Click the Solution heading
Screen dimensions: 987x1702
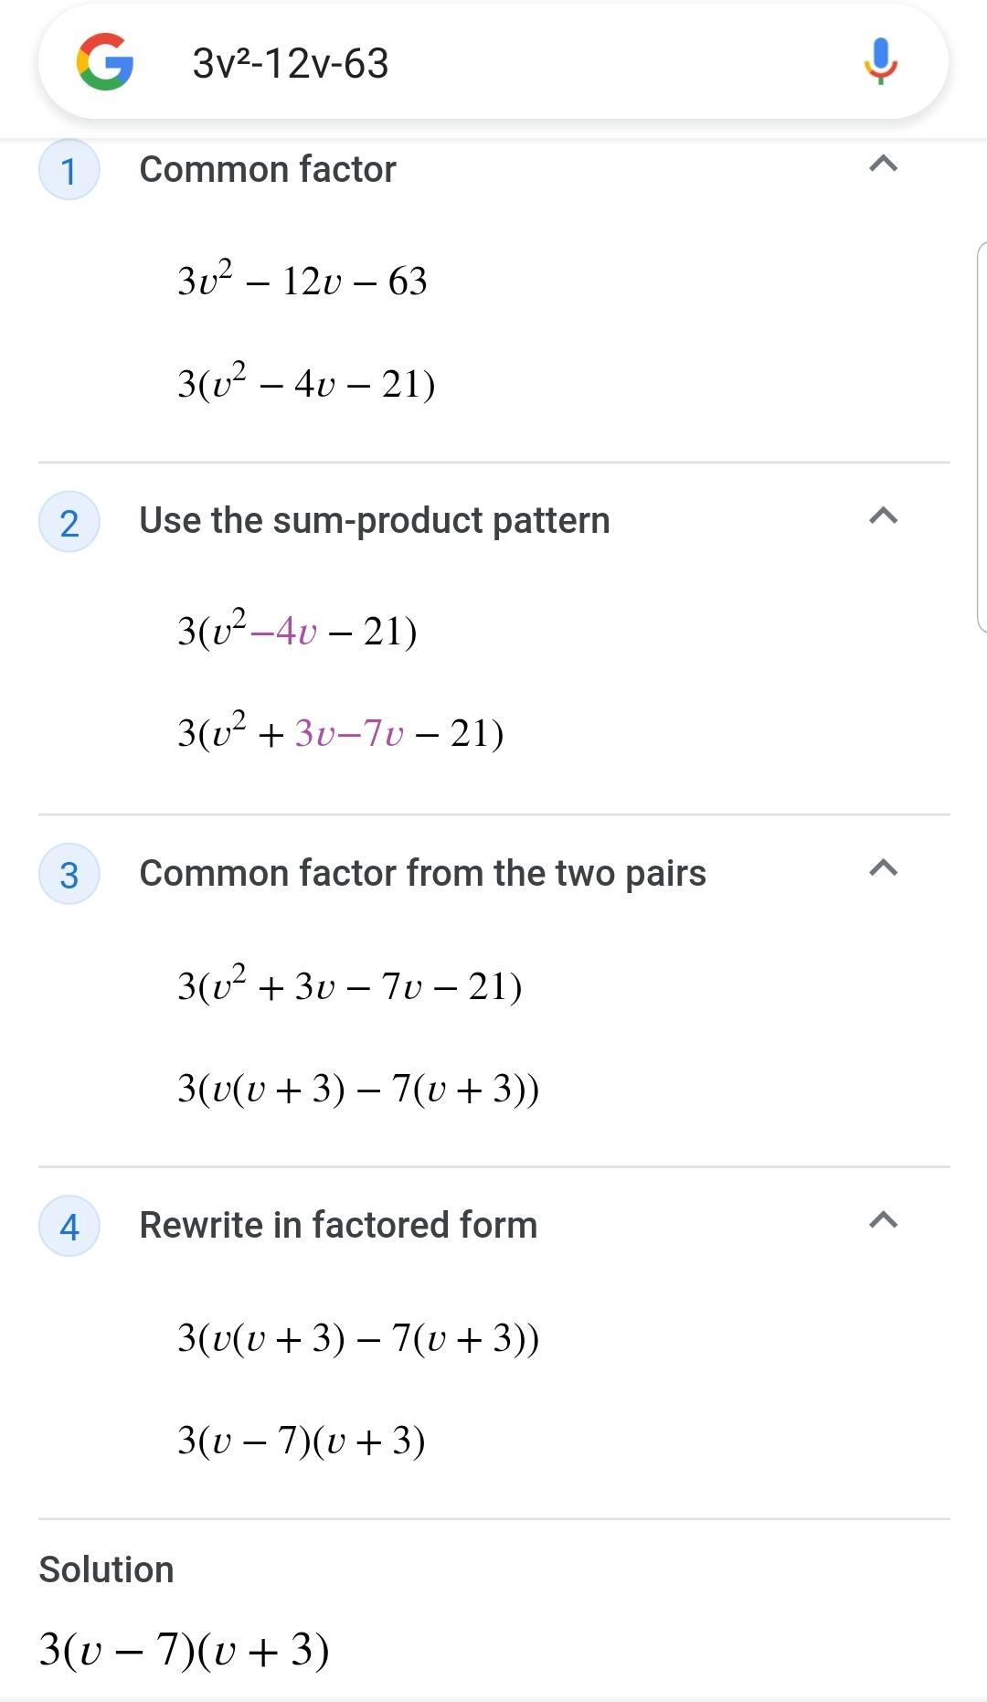(106, 1569)
